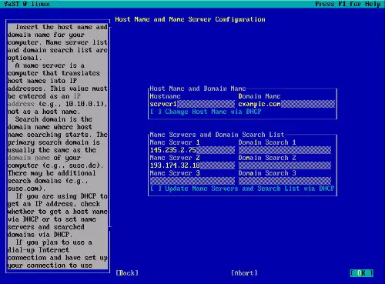Click the Hostname input field containing server1

click(x=192, y=104)
